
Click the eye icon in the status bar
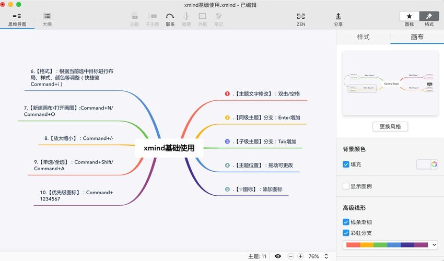[278, 256]
